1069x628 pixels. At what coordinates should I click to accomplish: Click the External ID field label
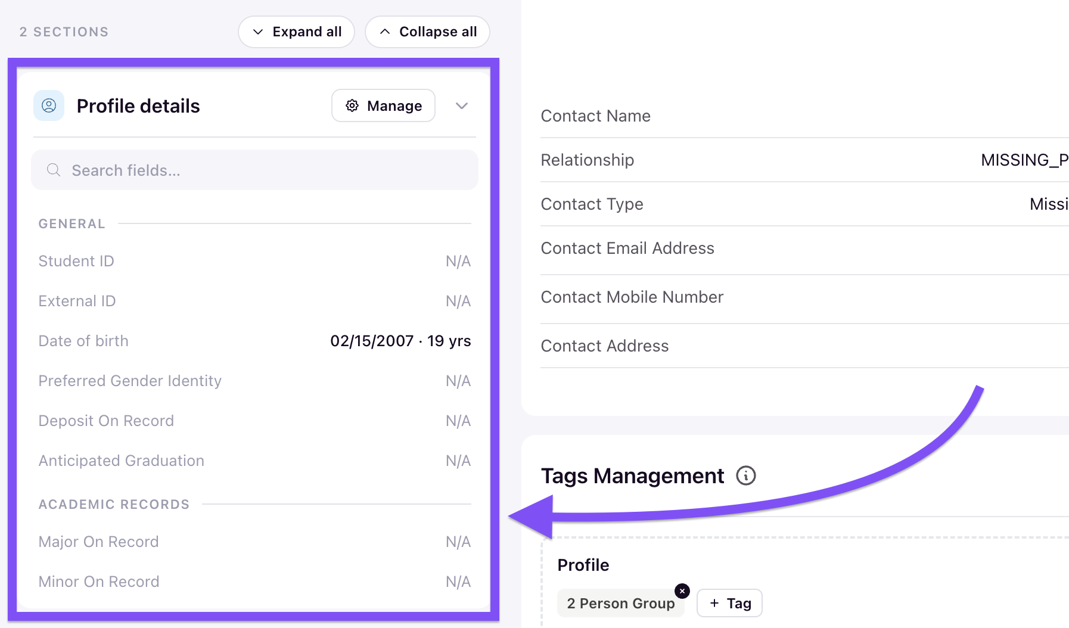[x=77, y=301]
